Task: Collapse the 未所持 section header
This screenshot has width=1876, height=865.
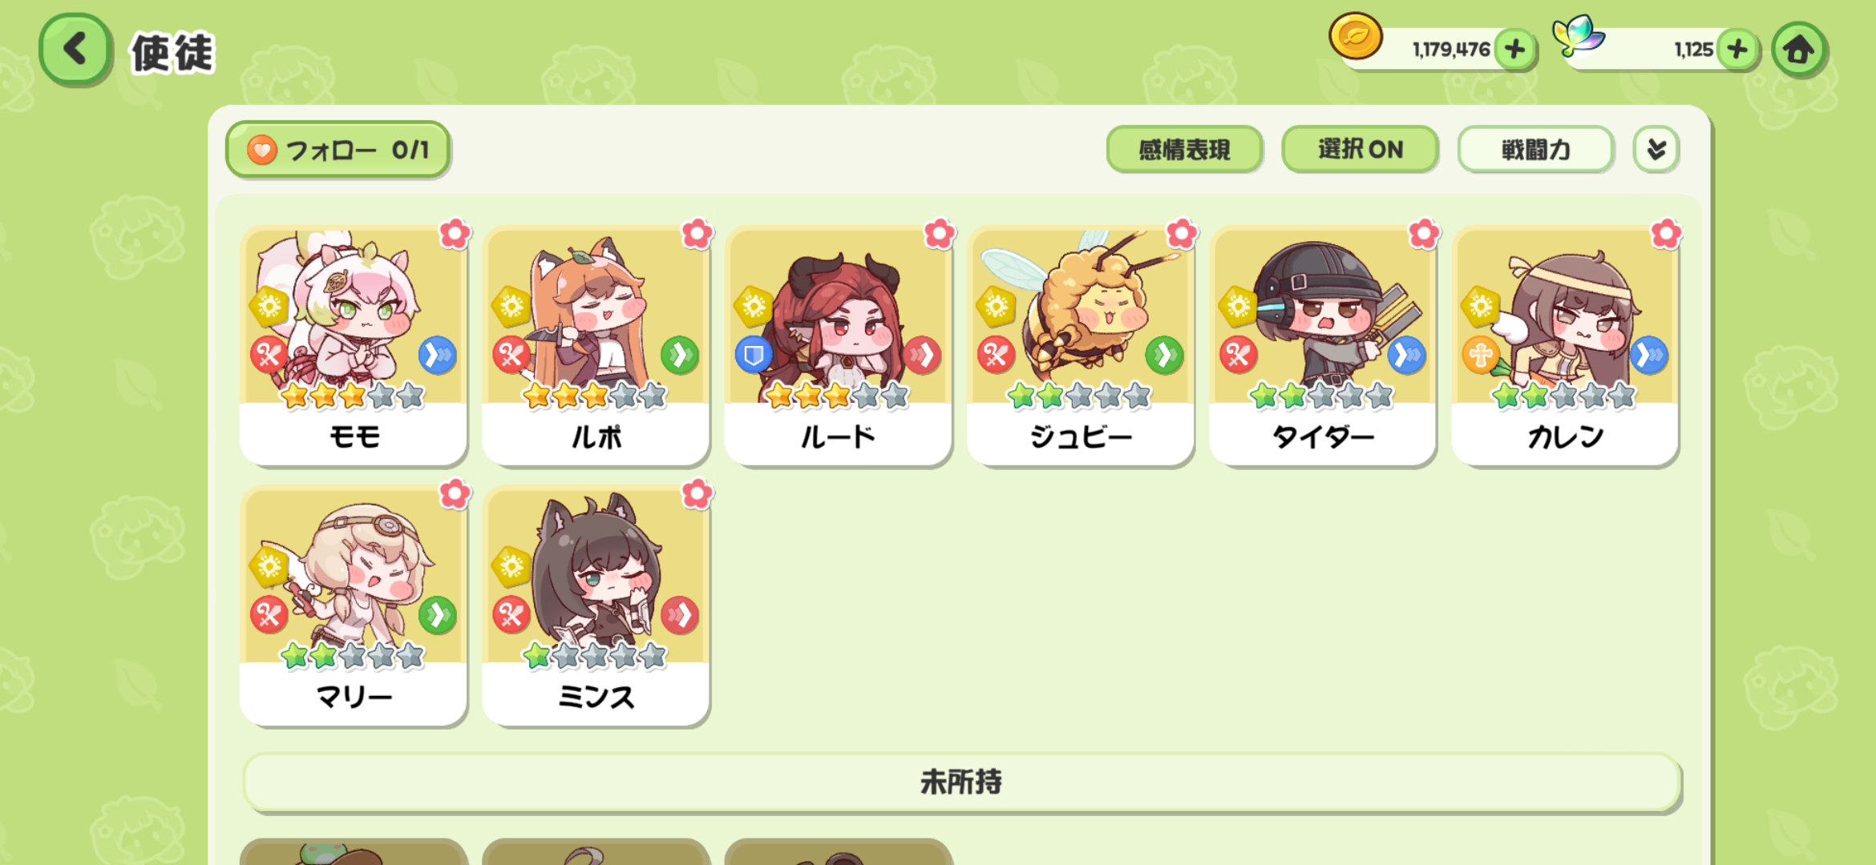Action: point(961,782)
